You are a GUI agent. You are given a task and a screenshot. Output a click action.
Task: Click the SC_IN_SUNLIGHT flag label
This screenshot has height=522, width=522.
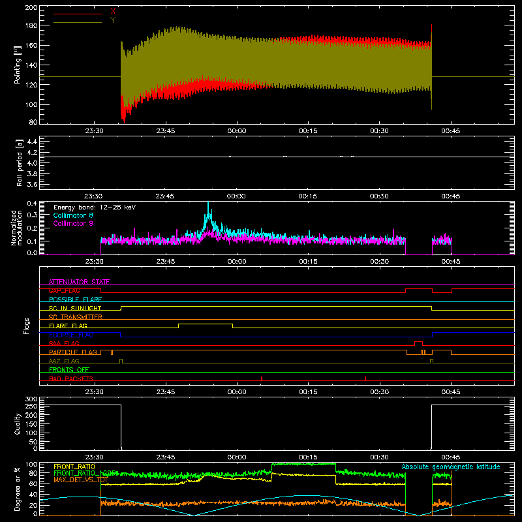click(x=75, y=308)
